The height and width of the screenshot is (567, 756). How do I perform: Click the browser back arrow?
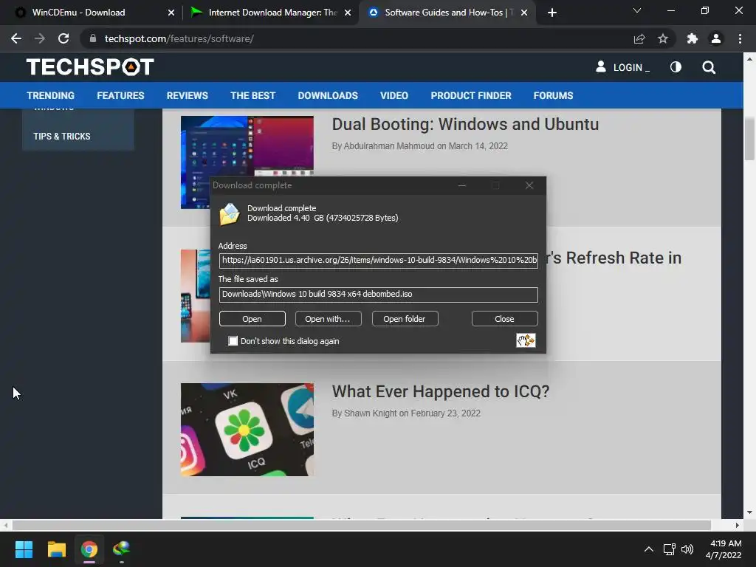[x=16, y=38]
